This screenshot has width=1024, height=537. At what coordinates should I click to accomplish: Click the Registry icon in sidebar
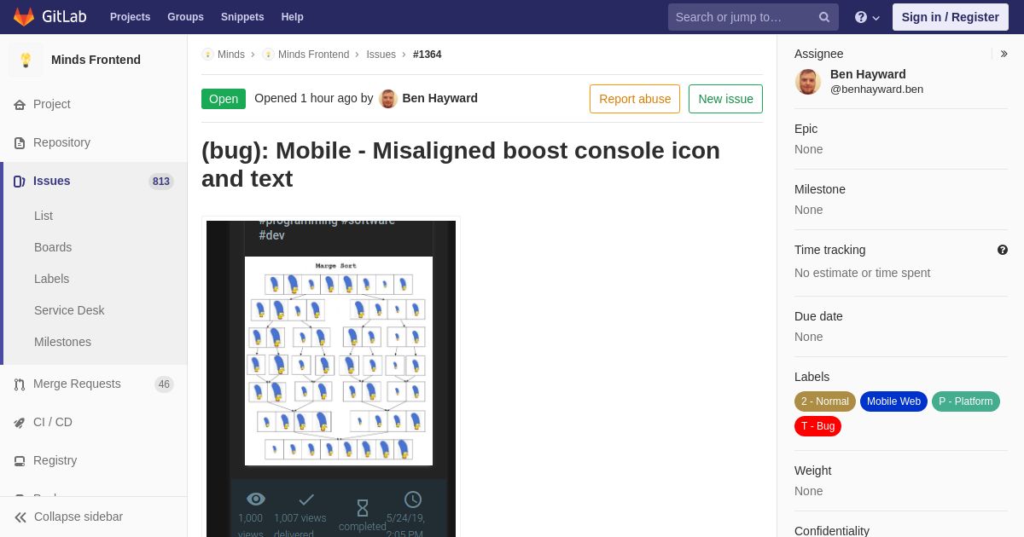[20, 461]
